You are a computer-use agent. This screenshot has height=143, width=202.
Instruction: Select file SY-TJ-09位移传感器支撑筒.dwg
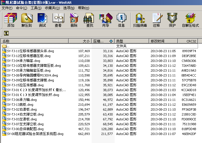pos(30,80)
